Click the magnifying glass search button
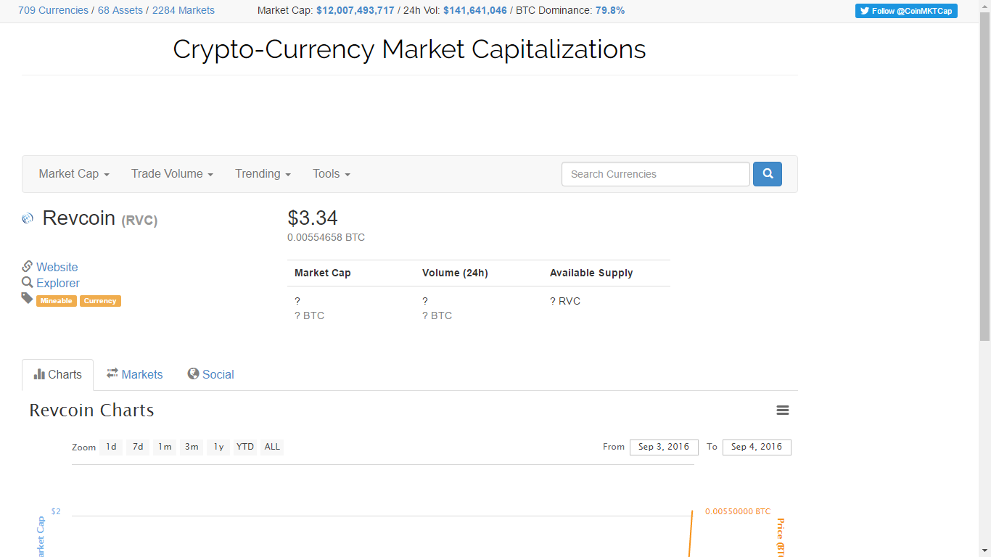The image size is (991, 557). click(x=767, y=174)
